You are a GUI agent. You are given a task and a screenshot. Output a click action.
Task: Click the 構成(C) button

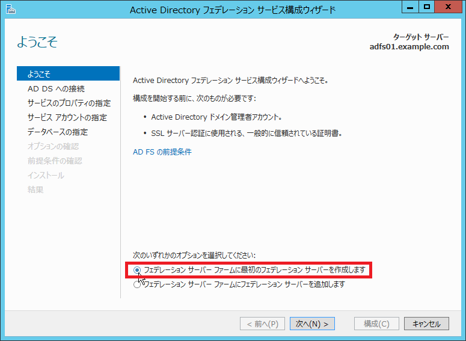pos(376,324)
